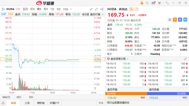Image resolution: width=189 pixels, height=106 pixels.
Task: Select the pencil drawing tool icon
Action: (91, 9)
